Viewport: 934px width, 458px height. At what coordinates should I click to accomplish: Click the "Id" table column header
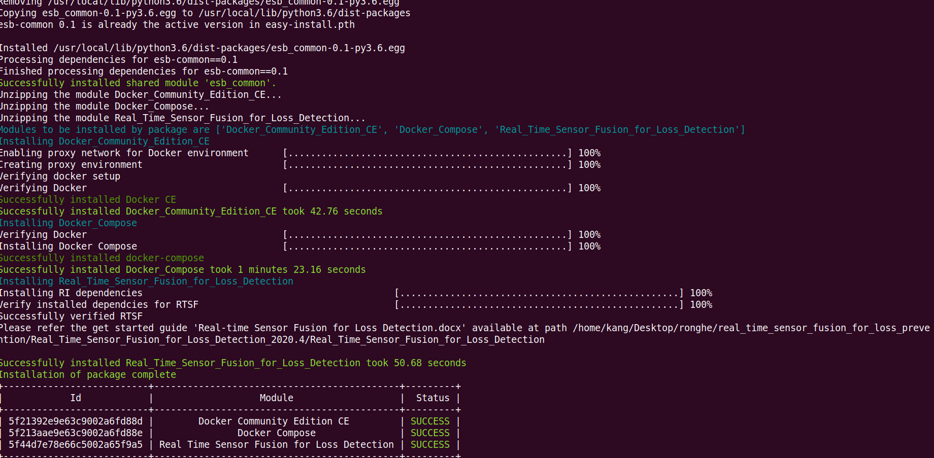[x=76, y=398]
